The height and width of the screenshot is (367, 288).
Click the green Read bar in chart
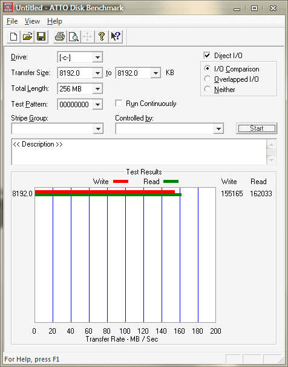pos(108,195)
